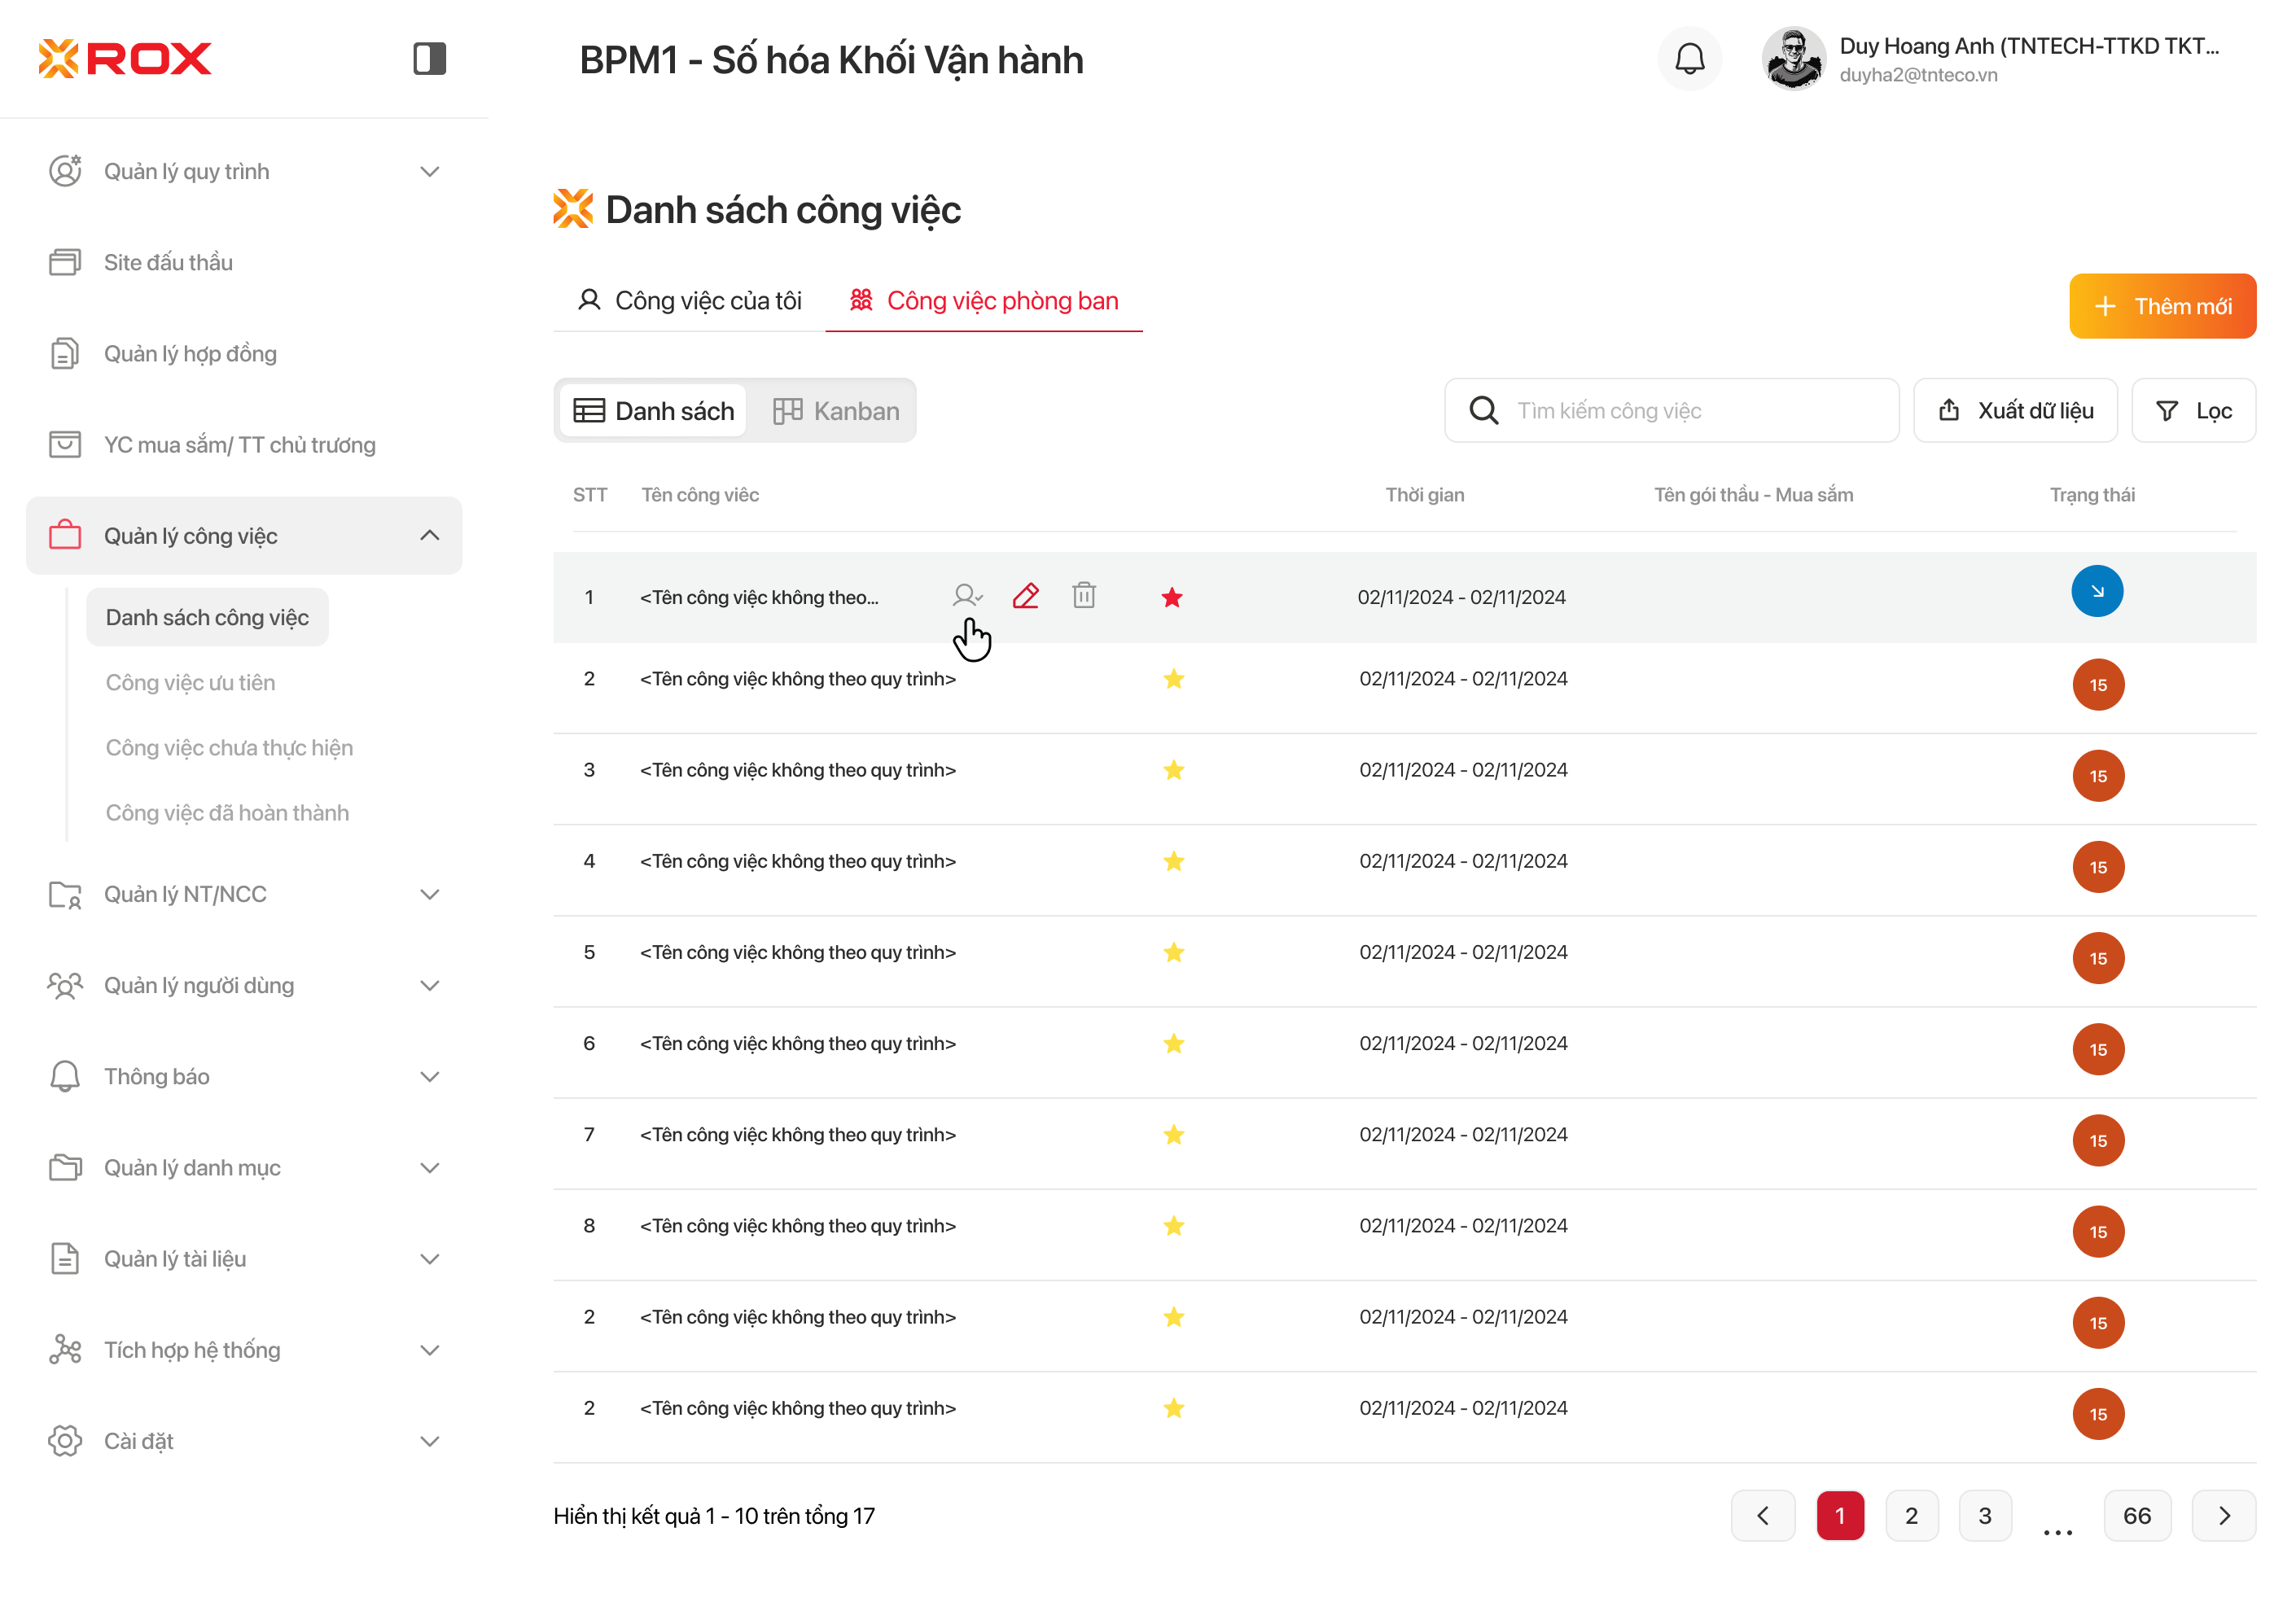
Task: Toggle the yellow star in row 3
Action: (1174, 770)
